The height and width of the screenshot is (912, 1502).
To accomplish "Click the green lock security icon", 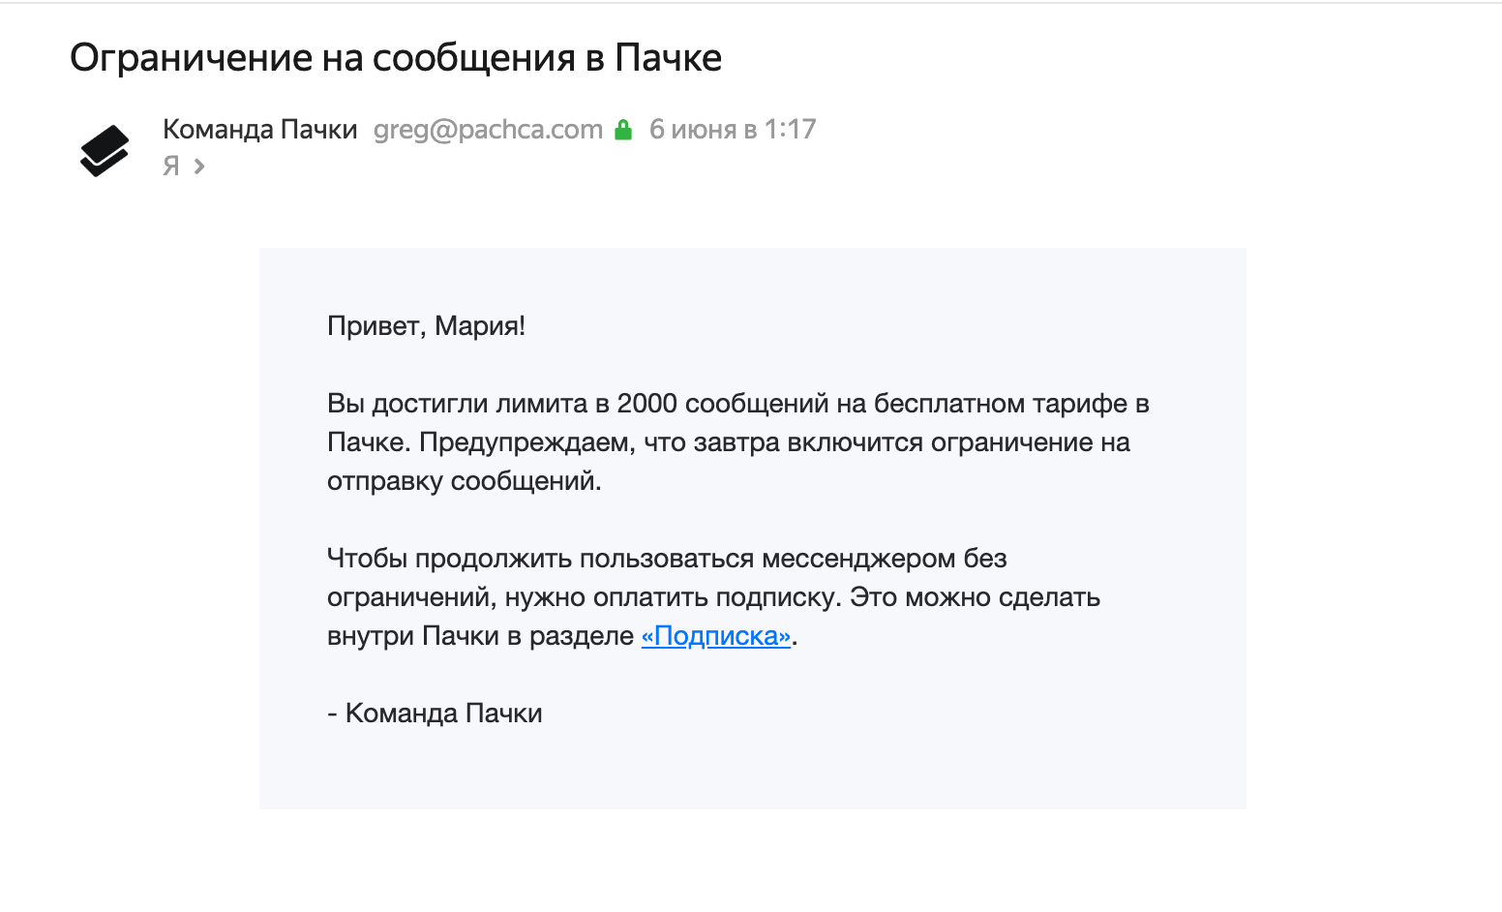I will coord(624,130).
